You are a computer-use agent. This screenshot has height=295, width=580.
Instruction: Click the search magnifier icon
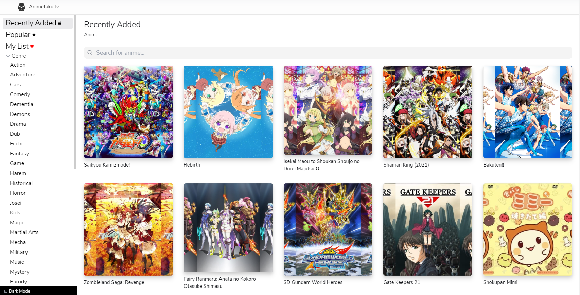click(x=90, y=53)
